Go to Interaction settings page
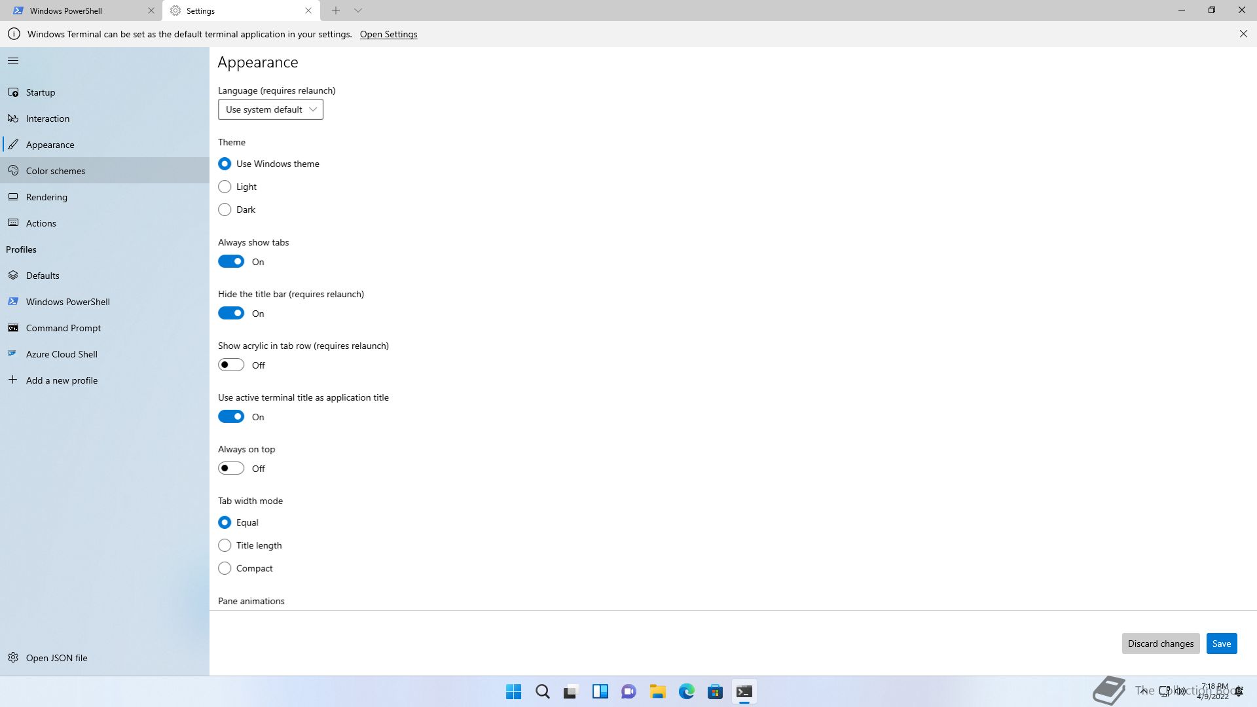Viewport: 1257px width, 707px height. tap(105, 118)
